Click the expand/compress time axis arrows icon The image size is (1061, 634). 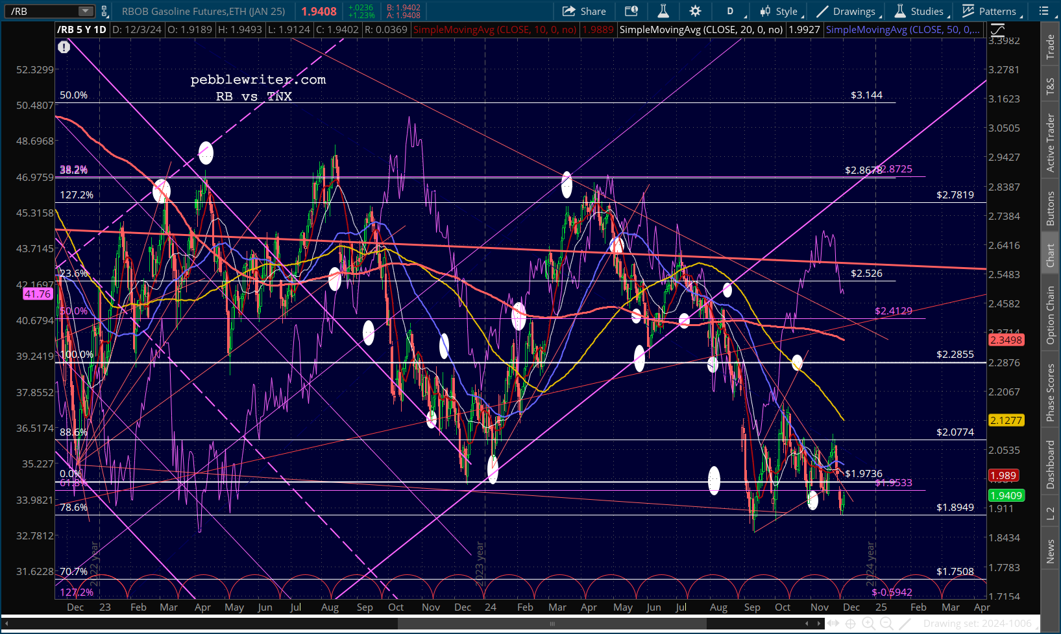point(833,624)
